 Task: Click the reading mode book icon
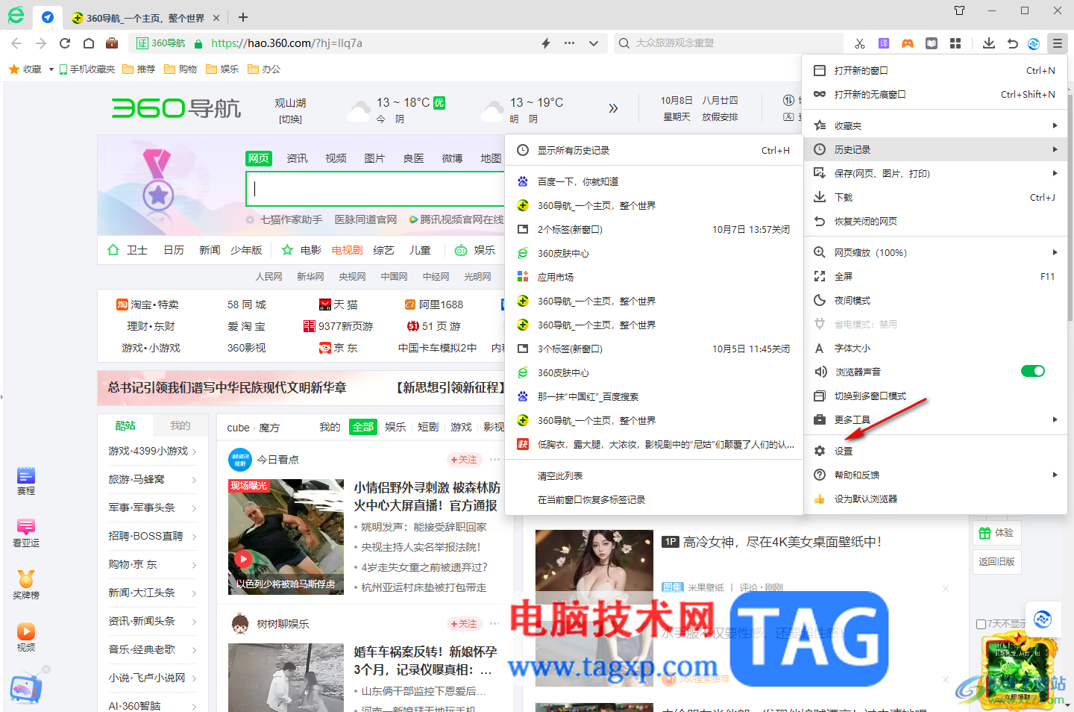[x=932, y=43]
